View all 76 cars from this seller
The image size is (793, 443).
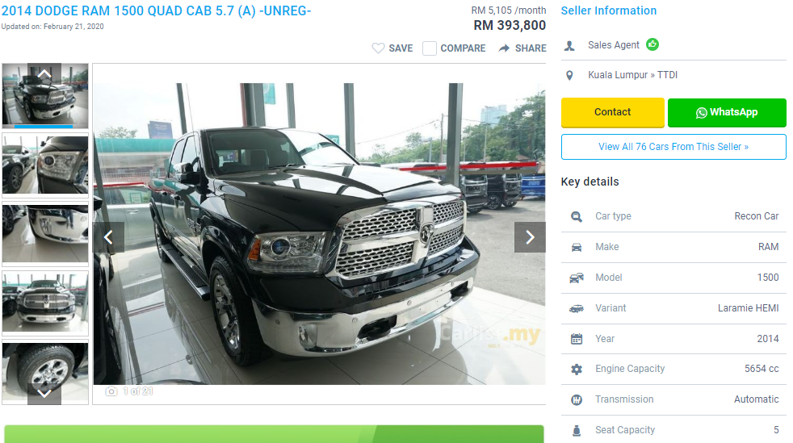coord(673,147)
